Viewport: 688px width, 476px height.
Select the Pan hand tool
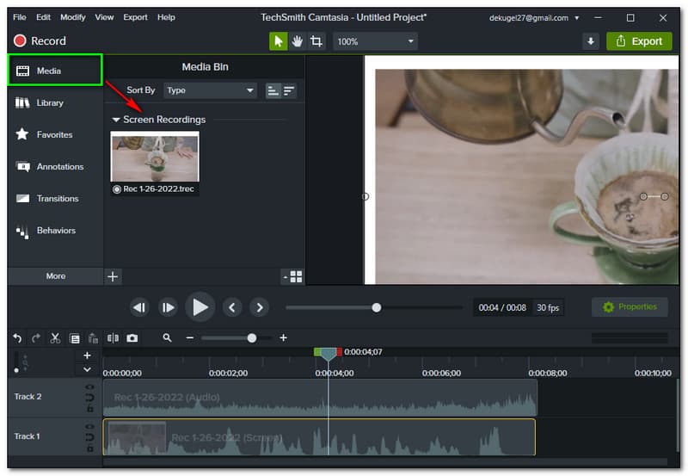(298, 41)
